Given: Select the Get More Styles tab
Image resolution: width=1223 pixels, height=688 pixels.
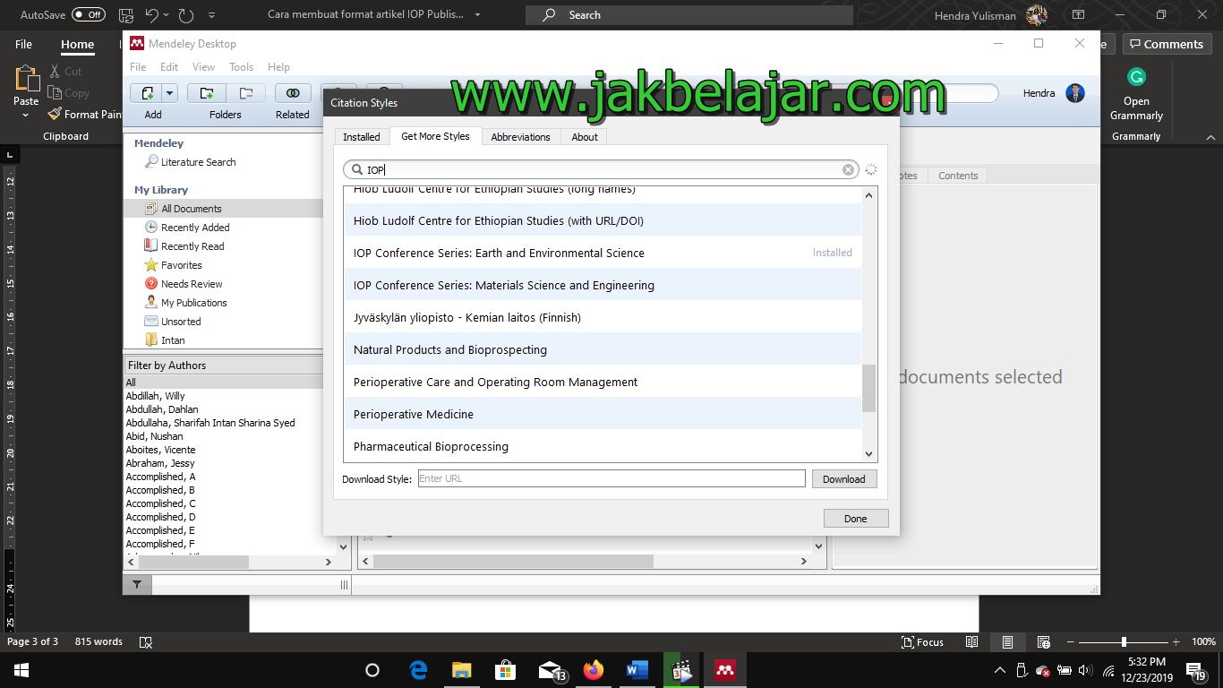Looking at the screenshot, I should (x=435, y=136).
